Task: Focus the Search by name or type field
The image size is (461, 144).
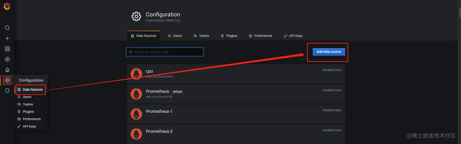Action: (x=165, y=52)
